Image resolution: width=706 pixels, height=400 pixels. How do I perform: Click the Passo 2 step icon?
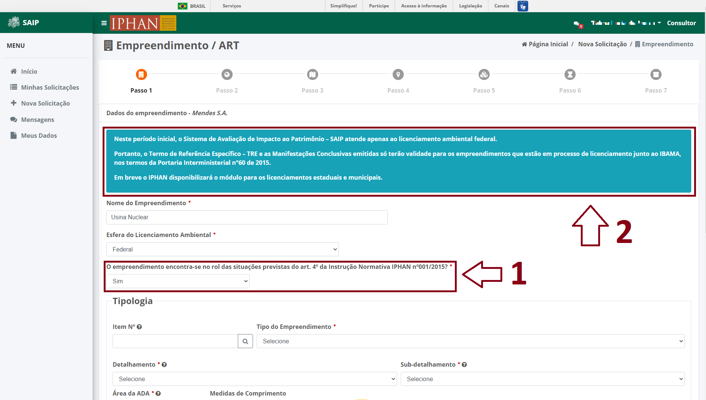point(227,74)
